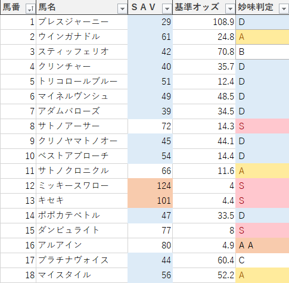
Task: Select the odds cell showing 108.9
Action: 204,22
